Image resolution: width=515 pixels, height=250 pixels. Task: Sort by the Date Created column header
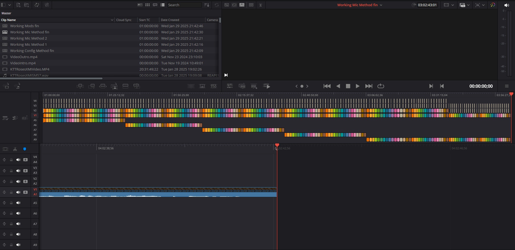click(170, 20)
